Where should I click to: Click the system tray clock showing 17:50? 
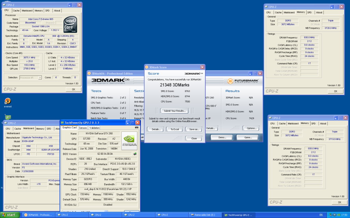[344, 215]
